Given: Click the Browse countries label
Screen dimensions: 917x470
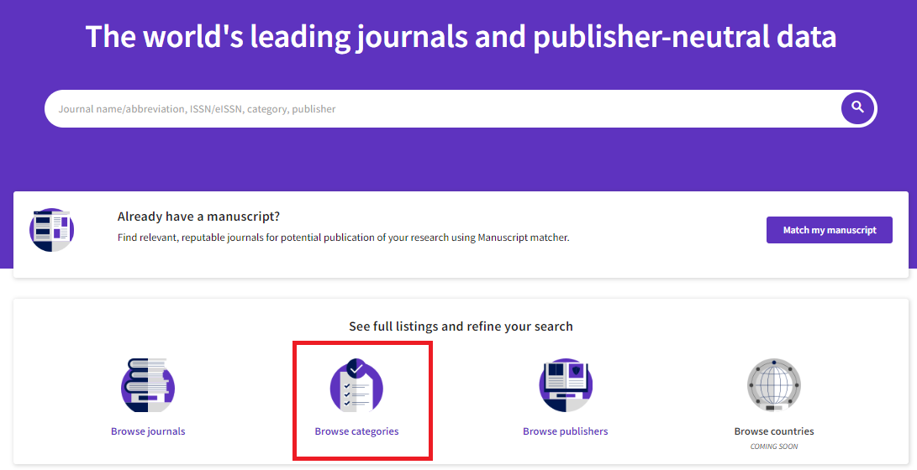Looking at the screenshot, I should coord(774,431).
